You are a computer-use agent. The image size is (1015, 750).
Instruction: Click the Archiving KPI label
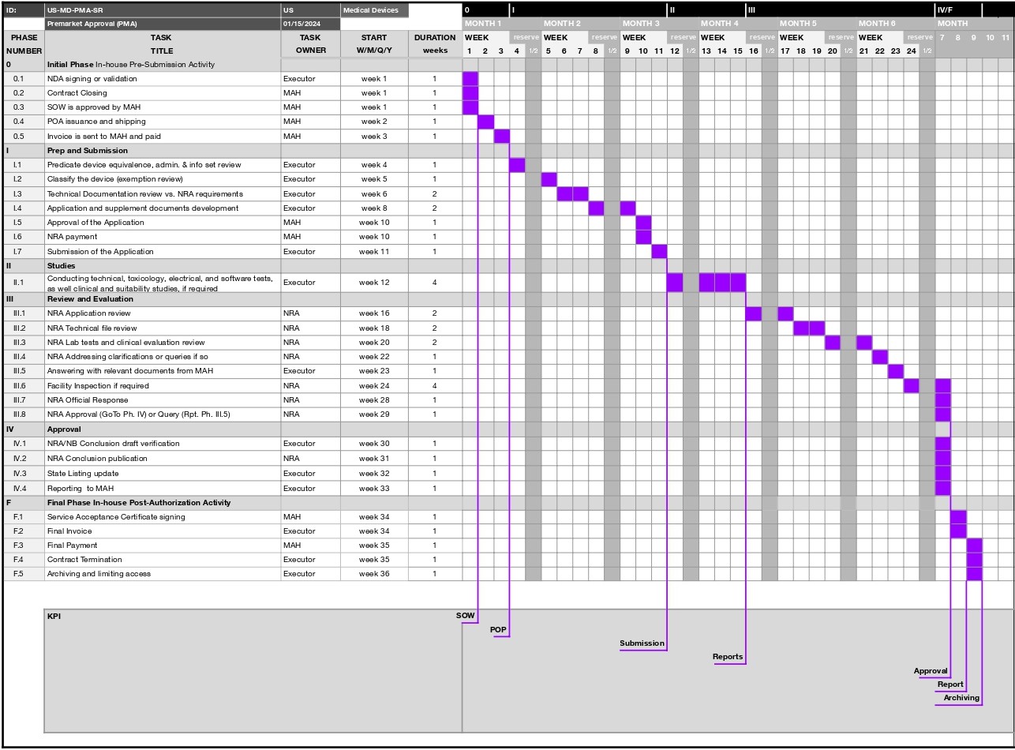(960, 698)
